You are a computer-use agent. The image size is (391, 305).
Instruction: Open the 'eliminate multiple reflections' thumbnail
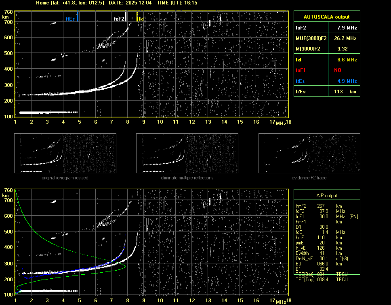pos(187,153)
